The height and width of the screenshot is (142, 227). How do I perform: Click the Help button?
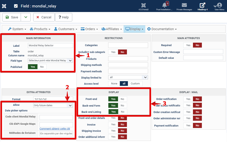pos(64,17)
